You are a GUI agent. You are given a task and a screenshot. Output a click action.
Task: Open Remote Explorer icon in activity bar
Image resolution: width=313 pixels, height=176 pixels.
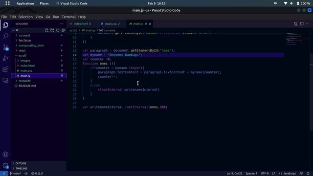[x=5, y=80]
